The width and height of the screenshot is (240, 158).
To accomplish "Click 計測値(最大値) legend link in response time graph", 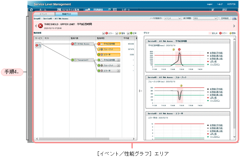I will click(216, 56).
